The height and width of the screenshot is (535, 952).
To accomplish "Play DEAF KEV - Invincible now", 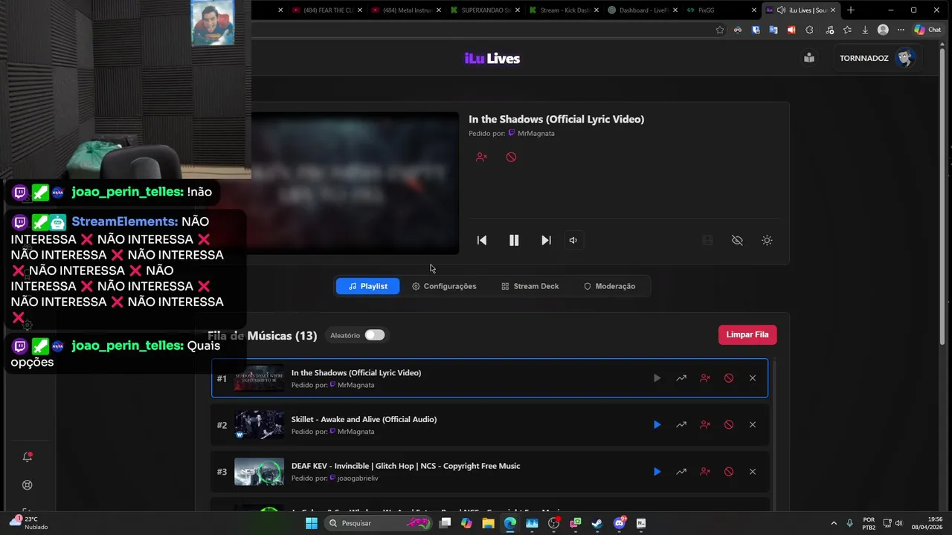I will point(657,472).
